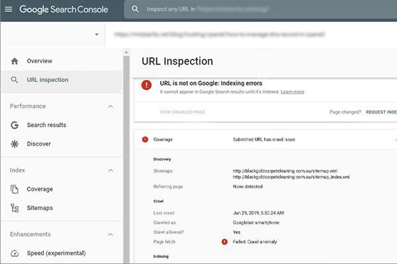The height and width of the screenshot is (264, 397).
Task: Click the search magnifier icon in top bar
Action: click(x=135, y=9)
